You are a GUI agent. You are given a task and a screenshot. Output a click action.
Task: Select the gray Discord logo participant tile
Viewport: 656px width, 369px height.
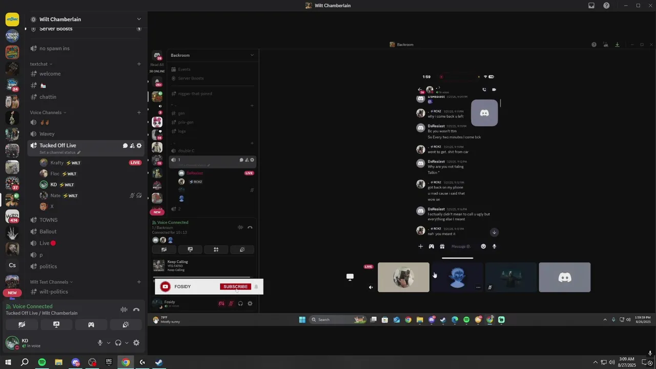(565, 277)
